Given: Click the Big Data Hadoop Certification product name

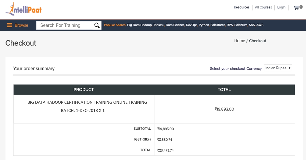Looking at the screenshot, I should 87,102.
